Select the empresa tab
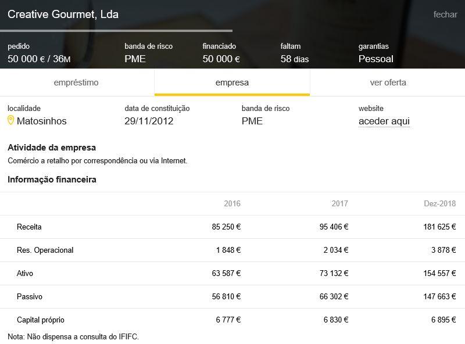Screen dimensions: 465x344 tap(232, 83)
